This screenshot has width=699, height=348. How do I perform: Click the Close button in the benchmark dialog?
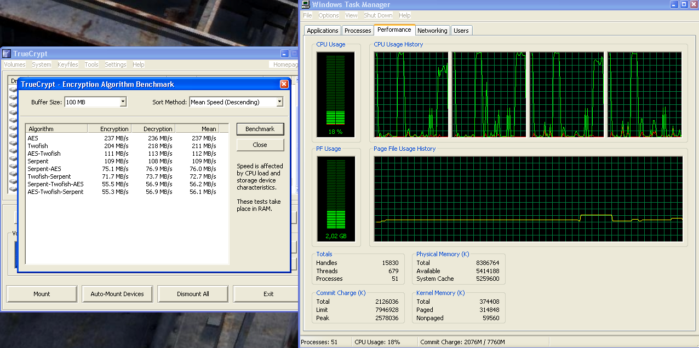pos(260,145)
